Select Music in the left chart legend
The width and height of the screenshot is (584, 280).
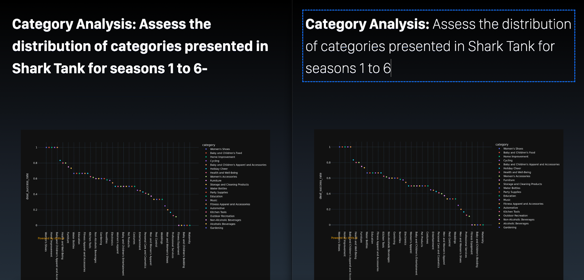pos(214,200)
